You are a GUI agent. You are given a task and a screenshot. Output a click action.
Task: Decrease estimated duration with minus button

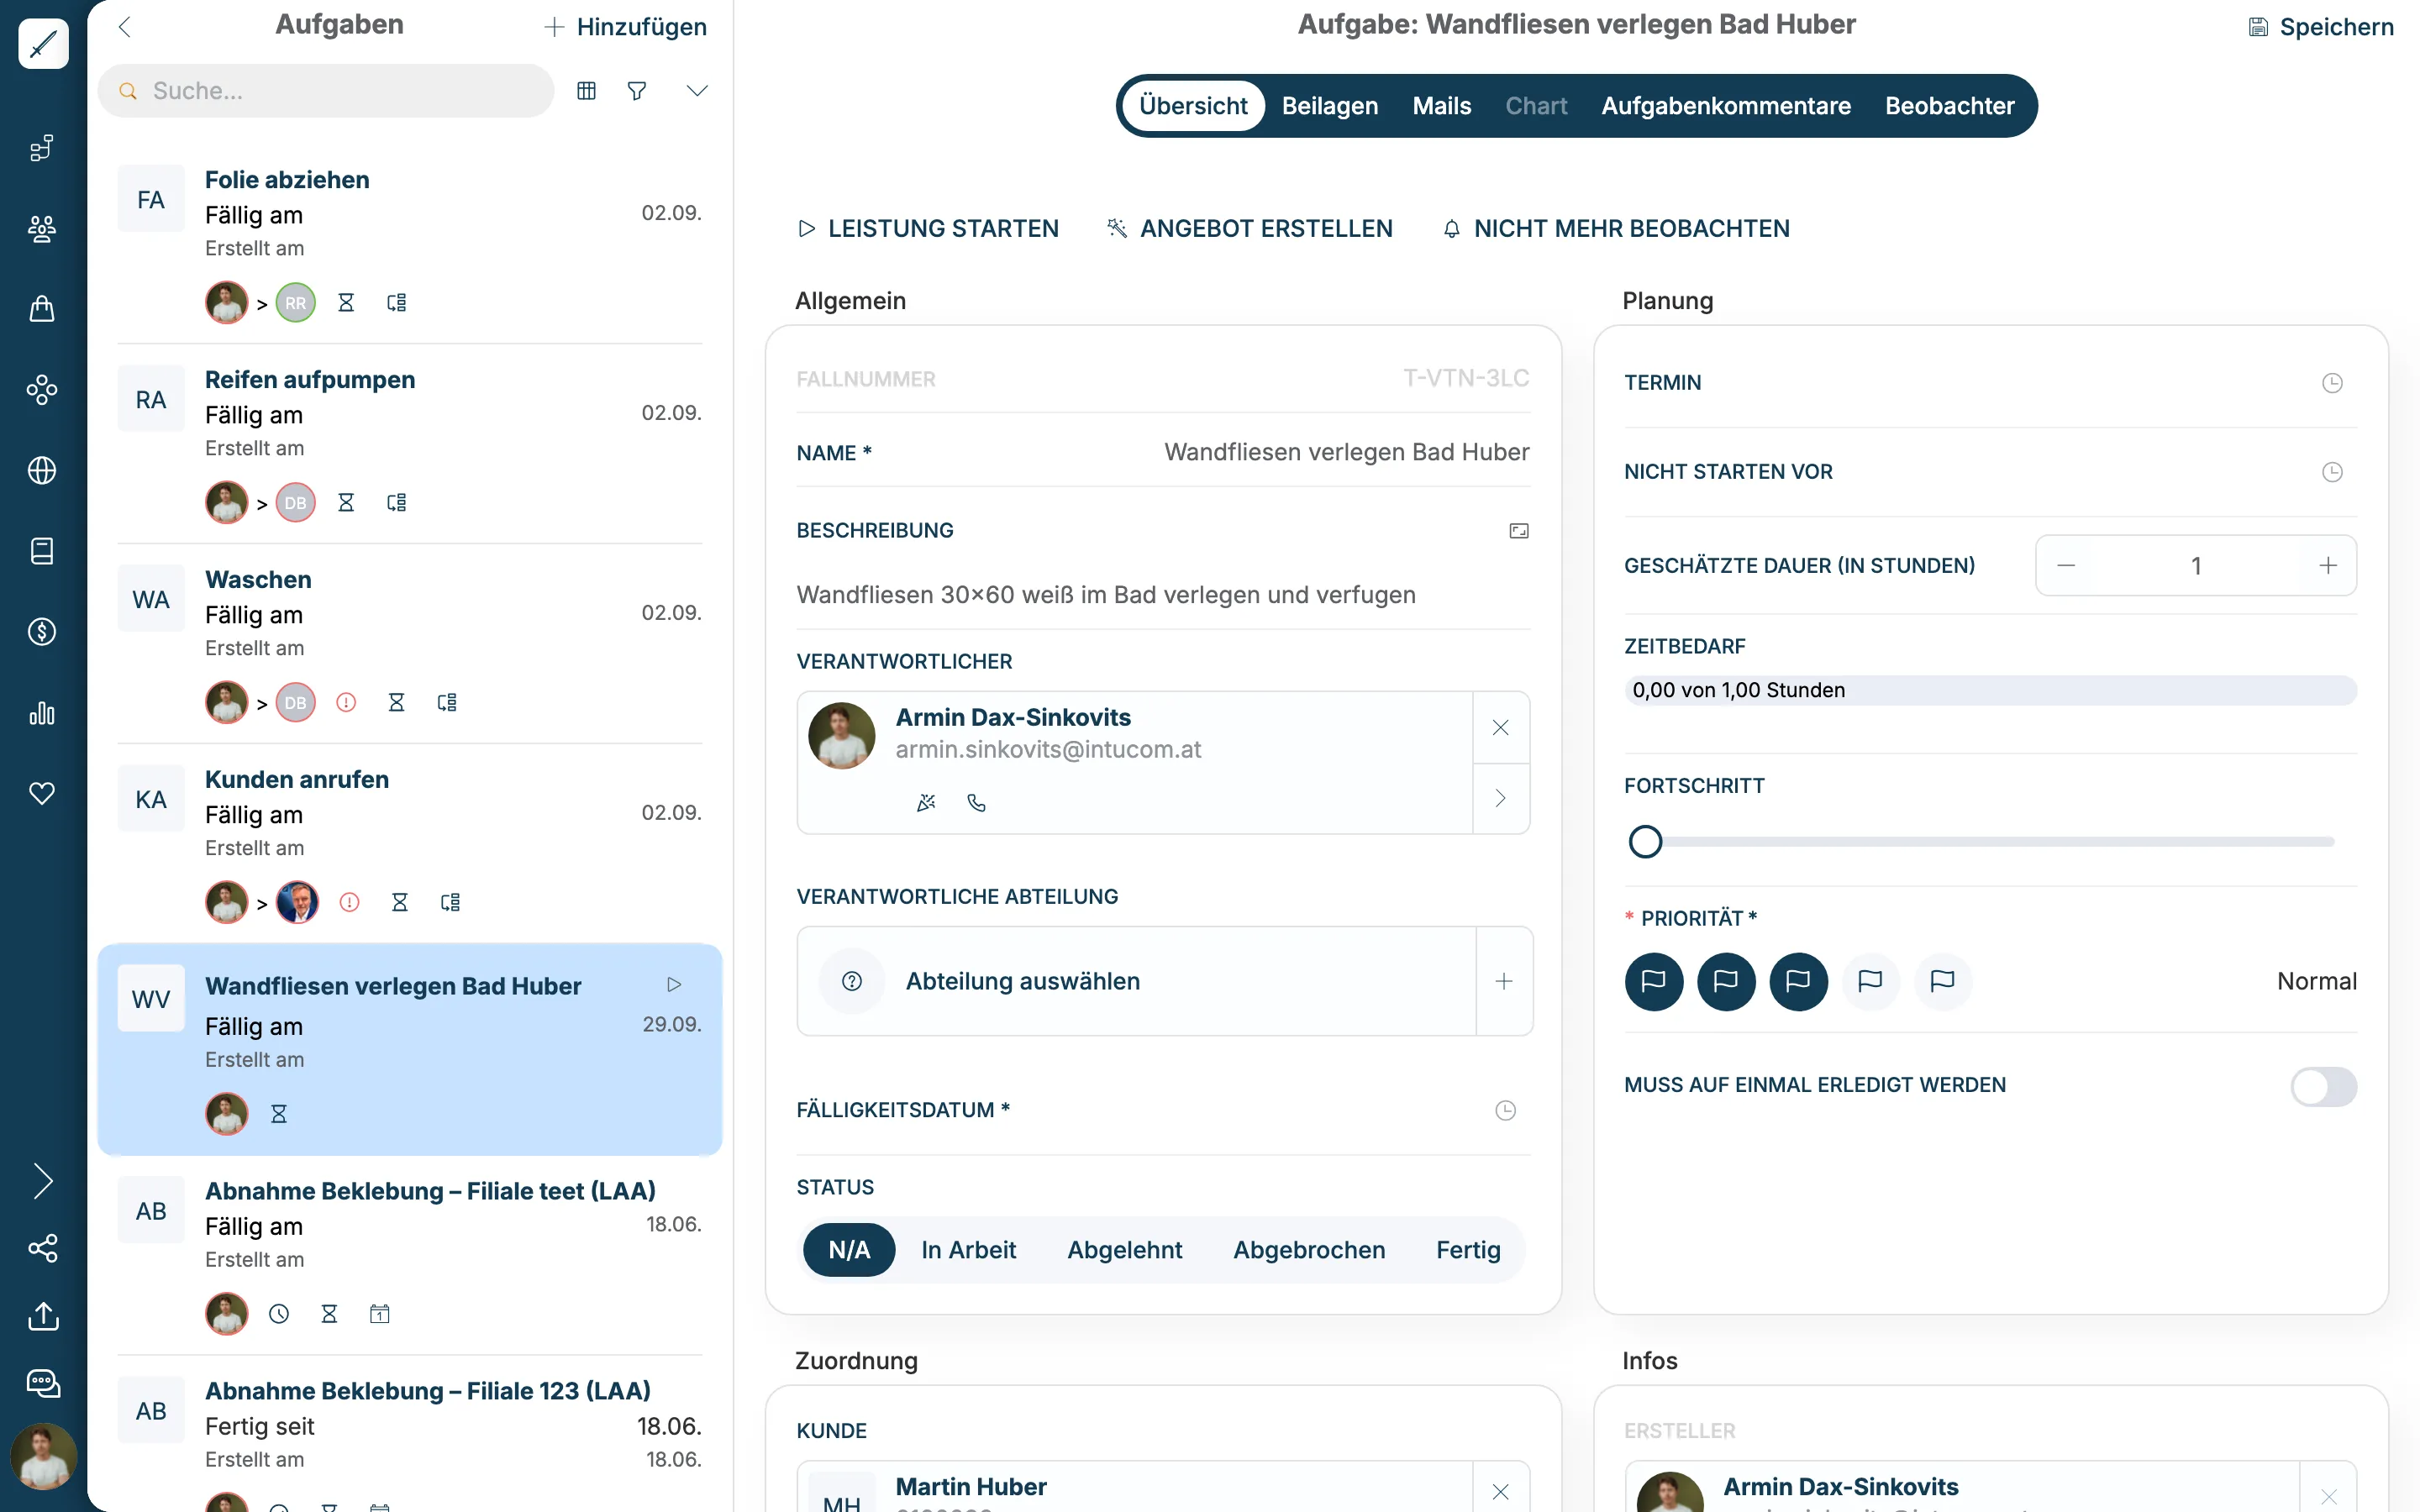point(2066,566)
